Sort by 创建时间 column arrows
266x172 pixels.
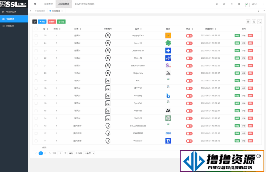click(215, 29)
